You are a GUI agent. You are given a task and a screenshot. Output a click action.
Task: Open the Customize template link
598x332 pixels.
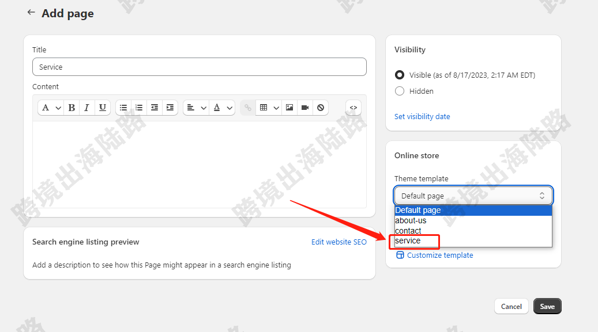(440, 255)
